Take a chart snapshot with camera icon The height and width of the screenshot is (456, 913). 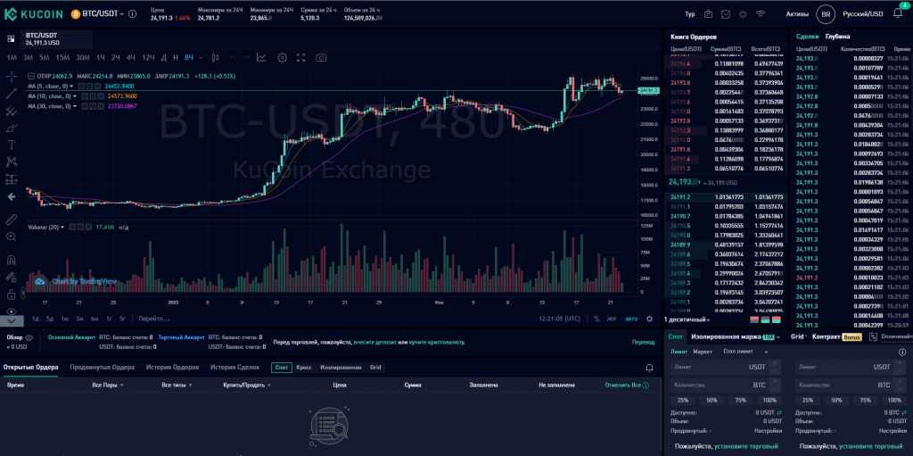coord(321,57)
